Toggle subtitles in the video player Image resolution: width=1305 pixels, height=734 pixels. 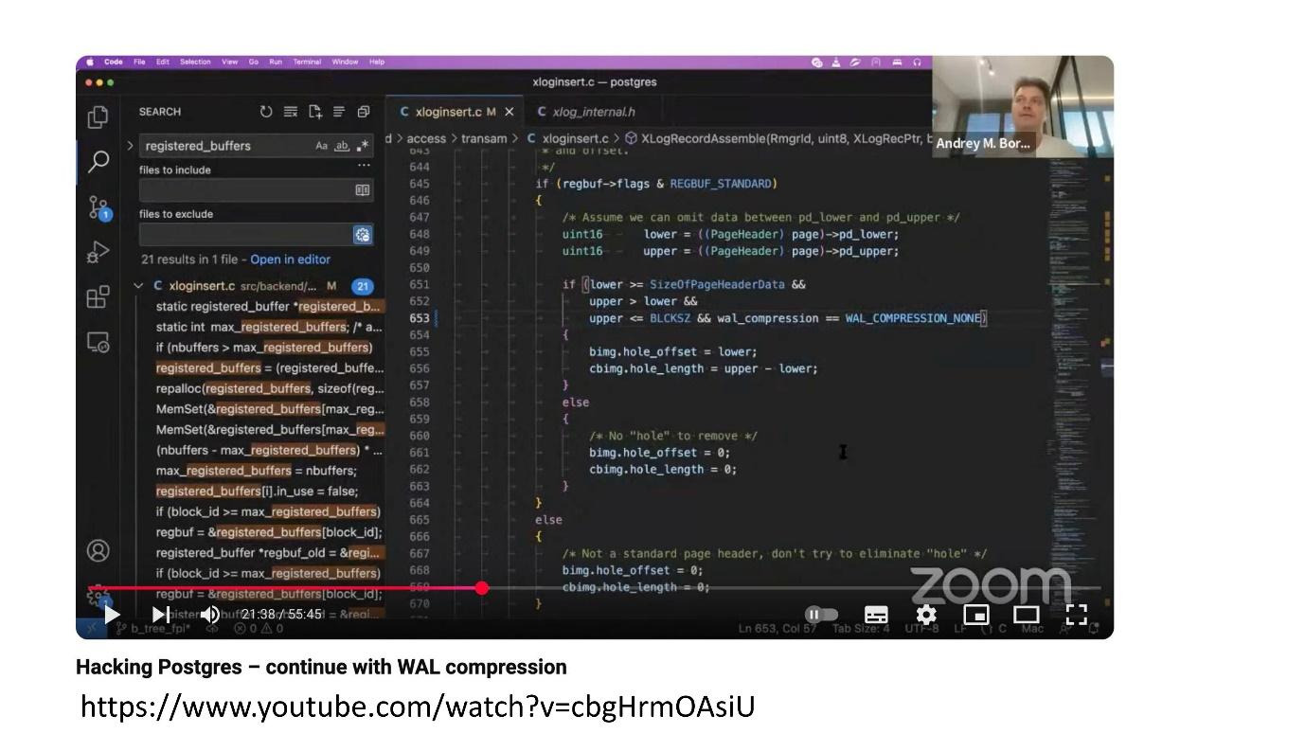pos(877,615)
